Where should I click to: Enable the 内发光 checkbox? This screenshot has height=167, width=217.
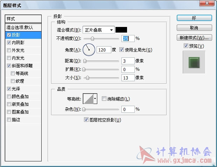[9, 58]
